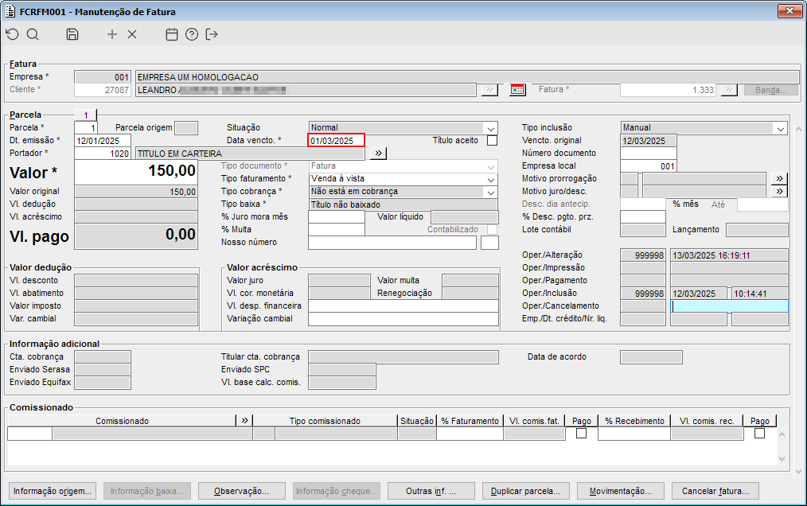Image resolution: width=807 pixels, height=506 pixels.
Task: Click the search magnifier toolbar icon
Action: point(33,34)
